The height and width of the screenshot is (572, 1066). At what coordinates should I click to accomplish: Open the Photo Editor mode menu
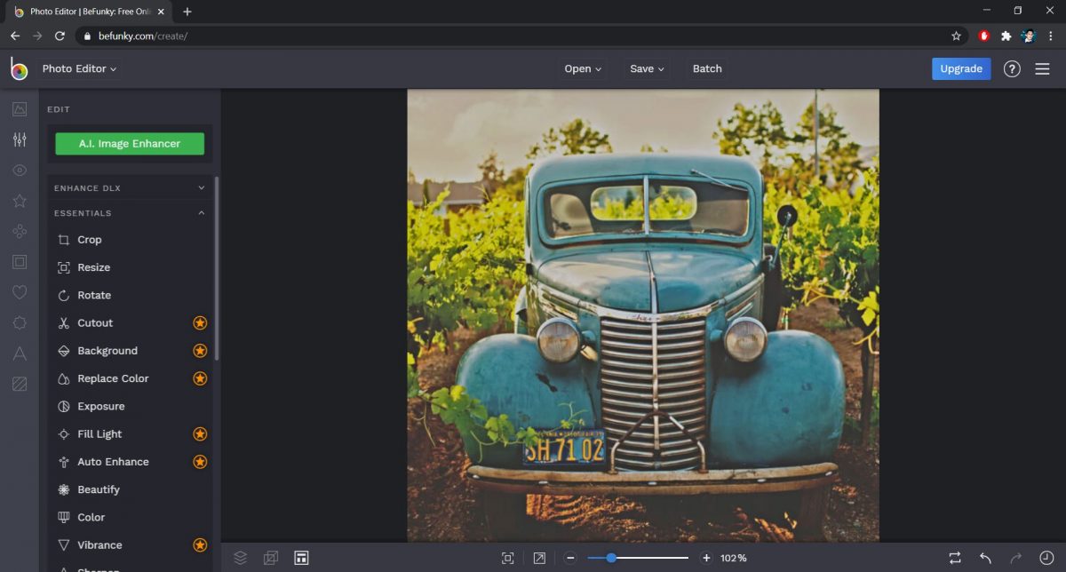[x=78, y=68]
